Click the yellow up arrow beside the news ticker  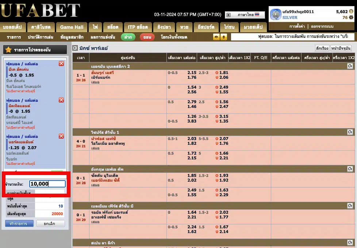(x=223, y=37)
